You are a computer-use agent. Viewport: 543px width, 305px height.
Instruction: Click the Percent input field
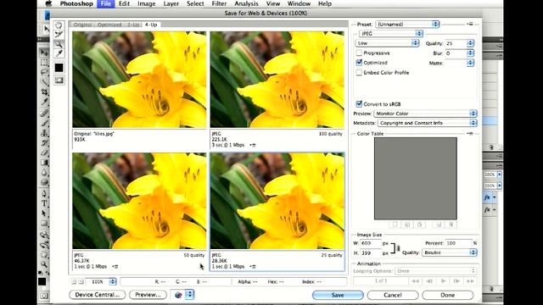(459, 243)
